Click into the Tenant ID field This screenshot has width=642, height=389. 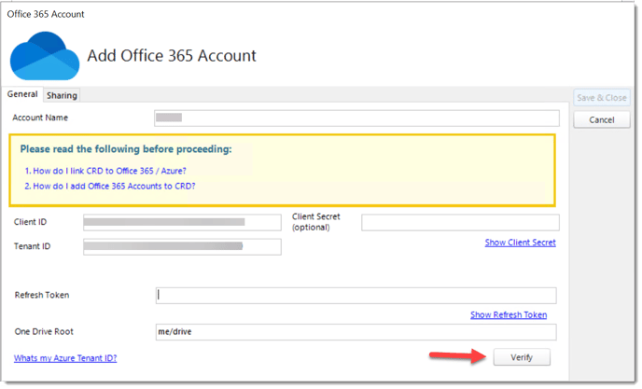[183, 247]
